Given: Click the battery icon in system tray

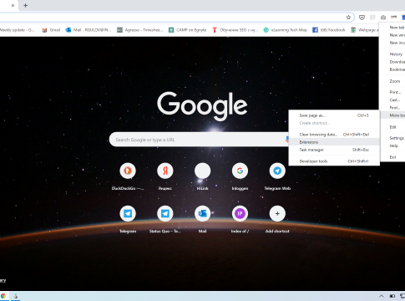Looking at the screenshot, I should pyautogui.click(x=392, y=296).
